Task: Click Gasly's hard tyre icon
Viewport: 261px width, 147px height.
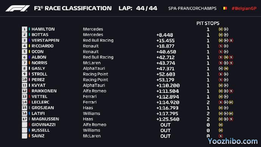Action: [x=221, y=69]
